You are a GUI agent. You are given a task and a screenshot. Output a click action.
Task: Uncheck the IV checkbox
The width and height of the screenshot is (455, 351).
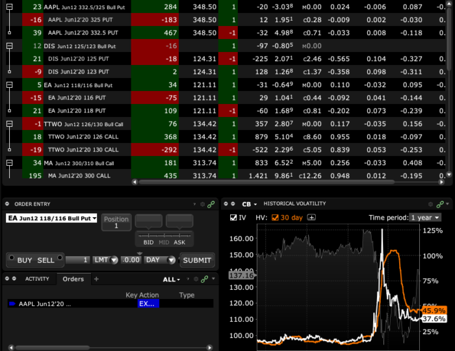tap(233, 218)
